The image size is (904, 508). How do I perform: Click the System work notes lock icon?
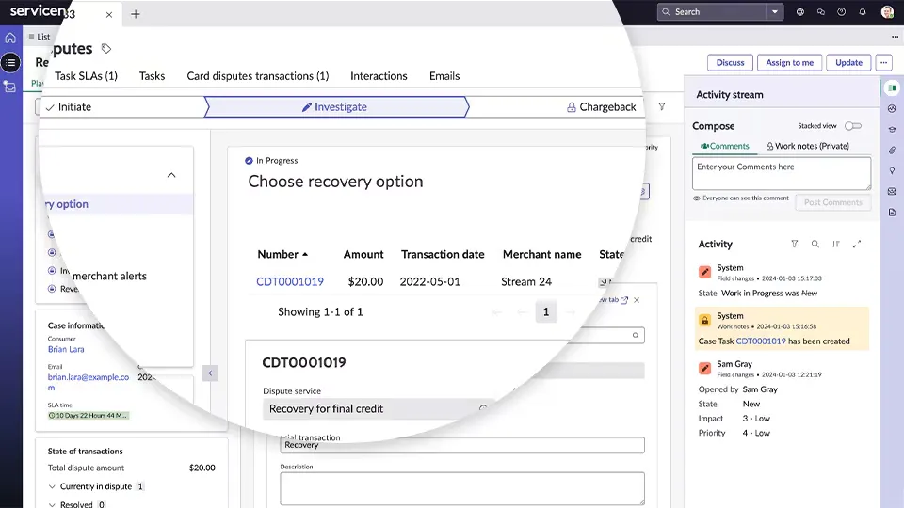[704, 320]
